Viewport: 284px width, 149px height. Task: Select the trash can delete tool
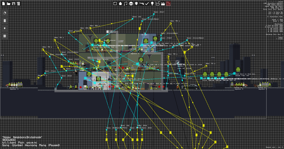click(x=5, y=21)
